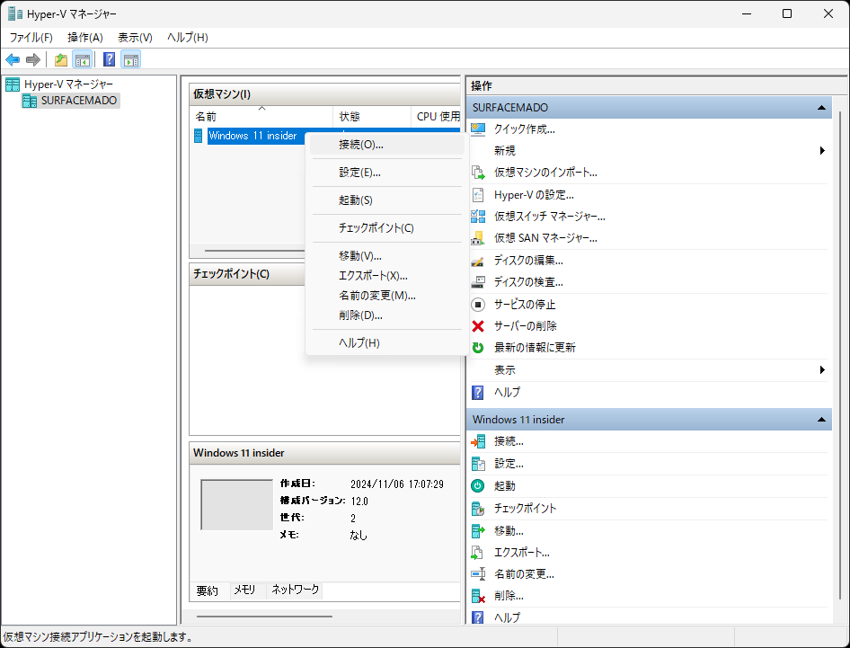Viewport: 850px width, 648px height.
Task: Open Hyper-V の設定 settings icon
Action: click(477, 194)
